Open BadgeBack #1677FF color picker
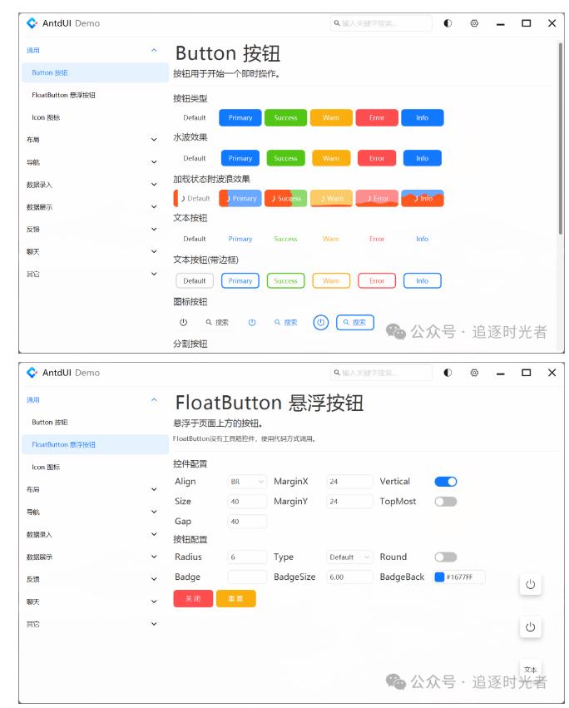569x708 pixels. coord(459,577)
